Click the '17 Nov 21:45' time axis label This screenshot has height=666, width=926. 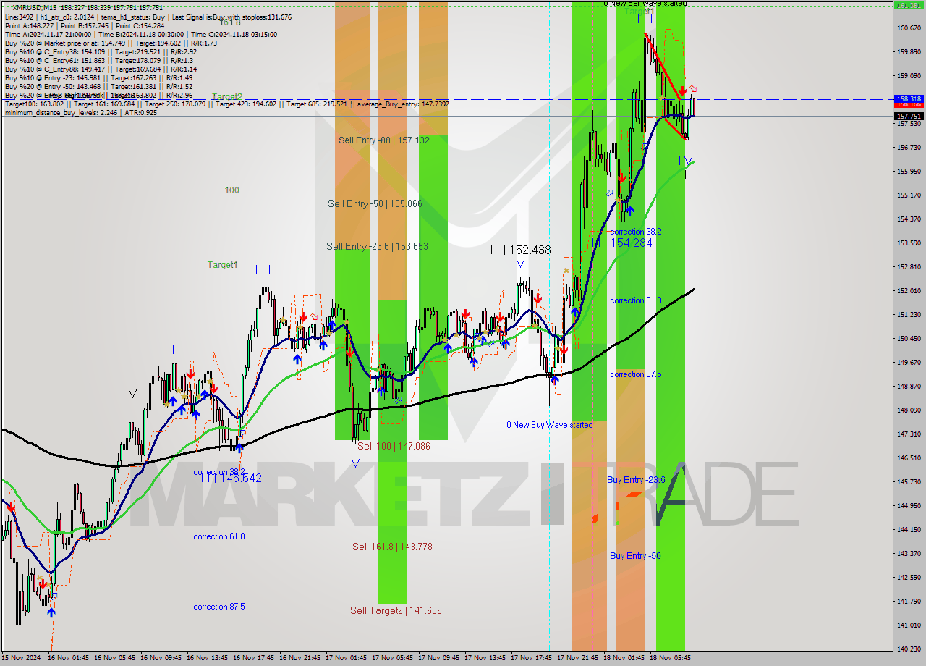click(x=578, y=658)
